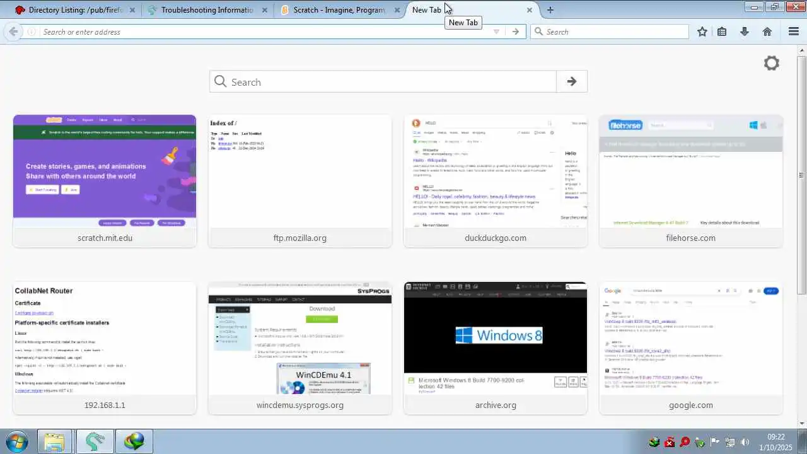Screen dimensions: 807x454
Task: Click the green dragon browser taskbar icon
Action: [95, 442]
